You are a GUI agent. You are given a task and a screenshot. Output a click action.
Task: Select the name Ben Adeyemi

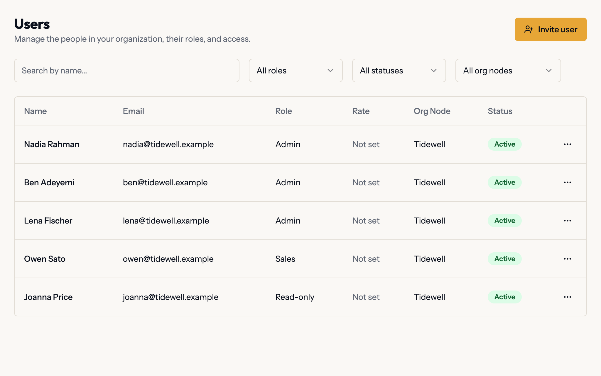49,182
